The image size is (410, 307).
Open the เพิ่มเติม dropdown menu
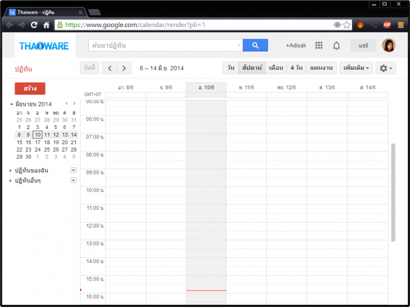pyautogui.click(x=356, y=68)
